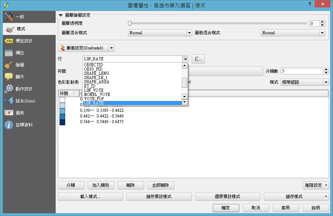
Task: Click the 圖層透明度 transparency slider handle
Action: coord(130,23)
